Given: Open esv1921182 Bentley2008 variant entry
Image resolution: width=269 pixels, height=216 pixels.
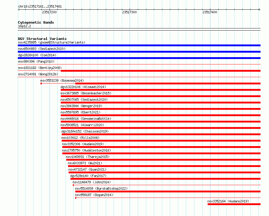Looking at the screenshot, I should click(x=40, y=68).
